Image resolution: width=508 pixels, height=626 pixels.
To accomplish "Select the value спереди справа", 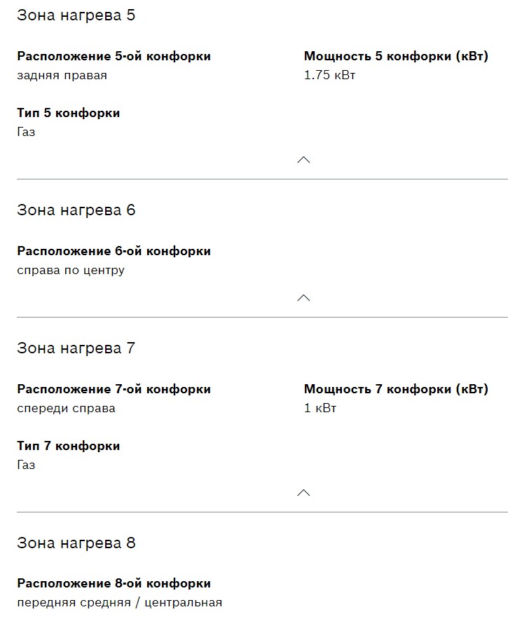I will tap(67, 408).
